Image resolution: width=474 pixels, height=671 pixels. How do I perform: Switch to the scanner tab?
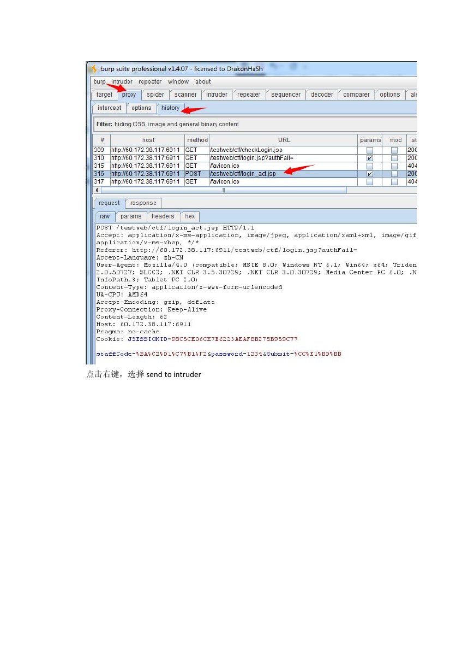click(x=185, y=95)
